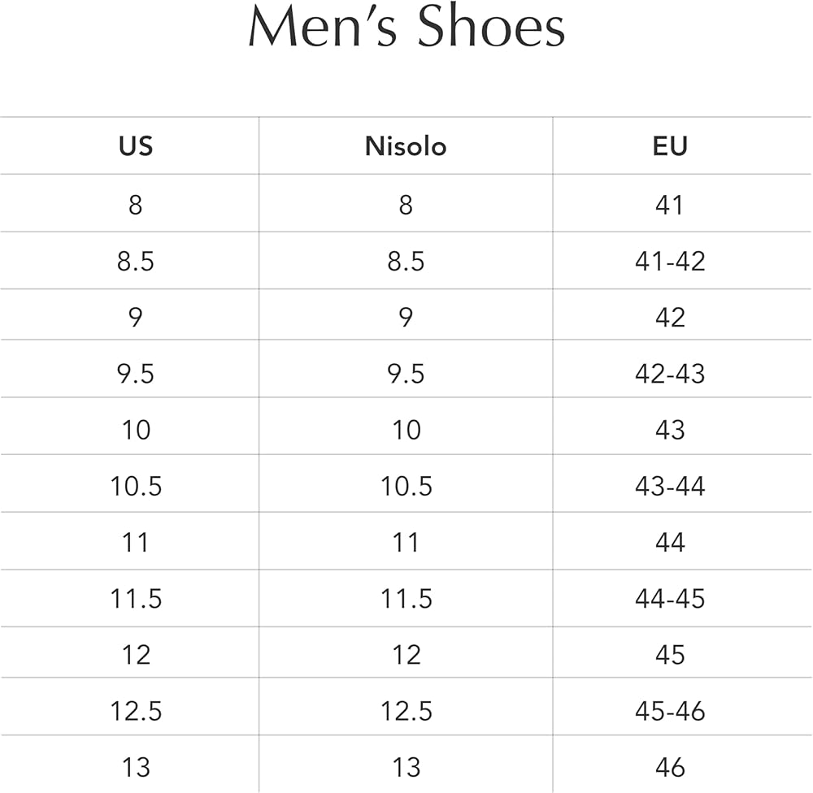813x793 pixels.
Task: Click the EU 43-44 cell
Action: coord(670,486)
